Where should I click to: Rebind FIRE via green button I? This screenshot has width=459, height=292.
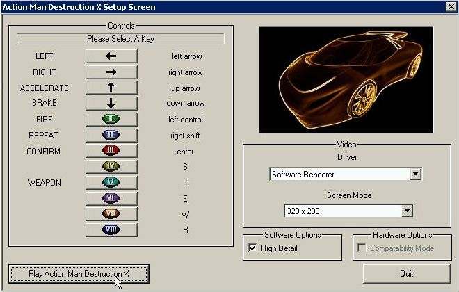pyautogui.click(x=111, y=119)
